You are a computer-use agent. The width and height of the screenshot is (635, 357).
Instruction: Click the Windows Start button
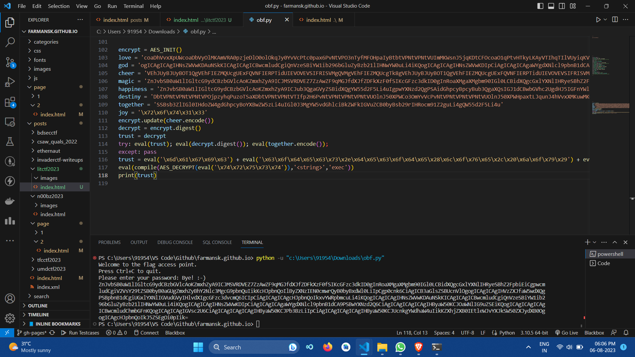198,347
